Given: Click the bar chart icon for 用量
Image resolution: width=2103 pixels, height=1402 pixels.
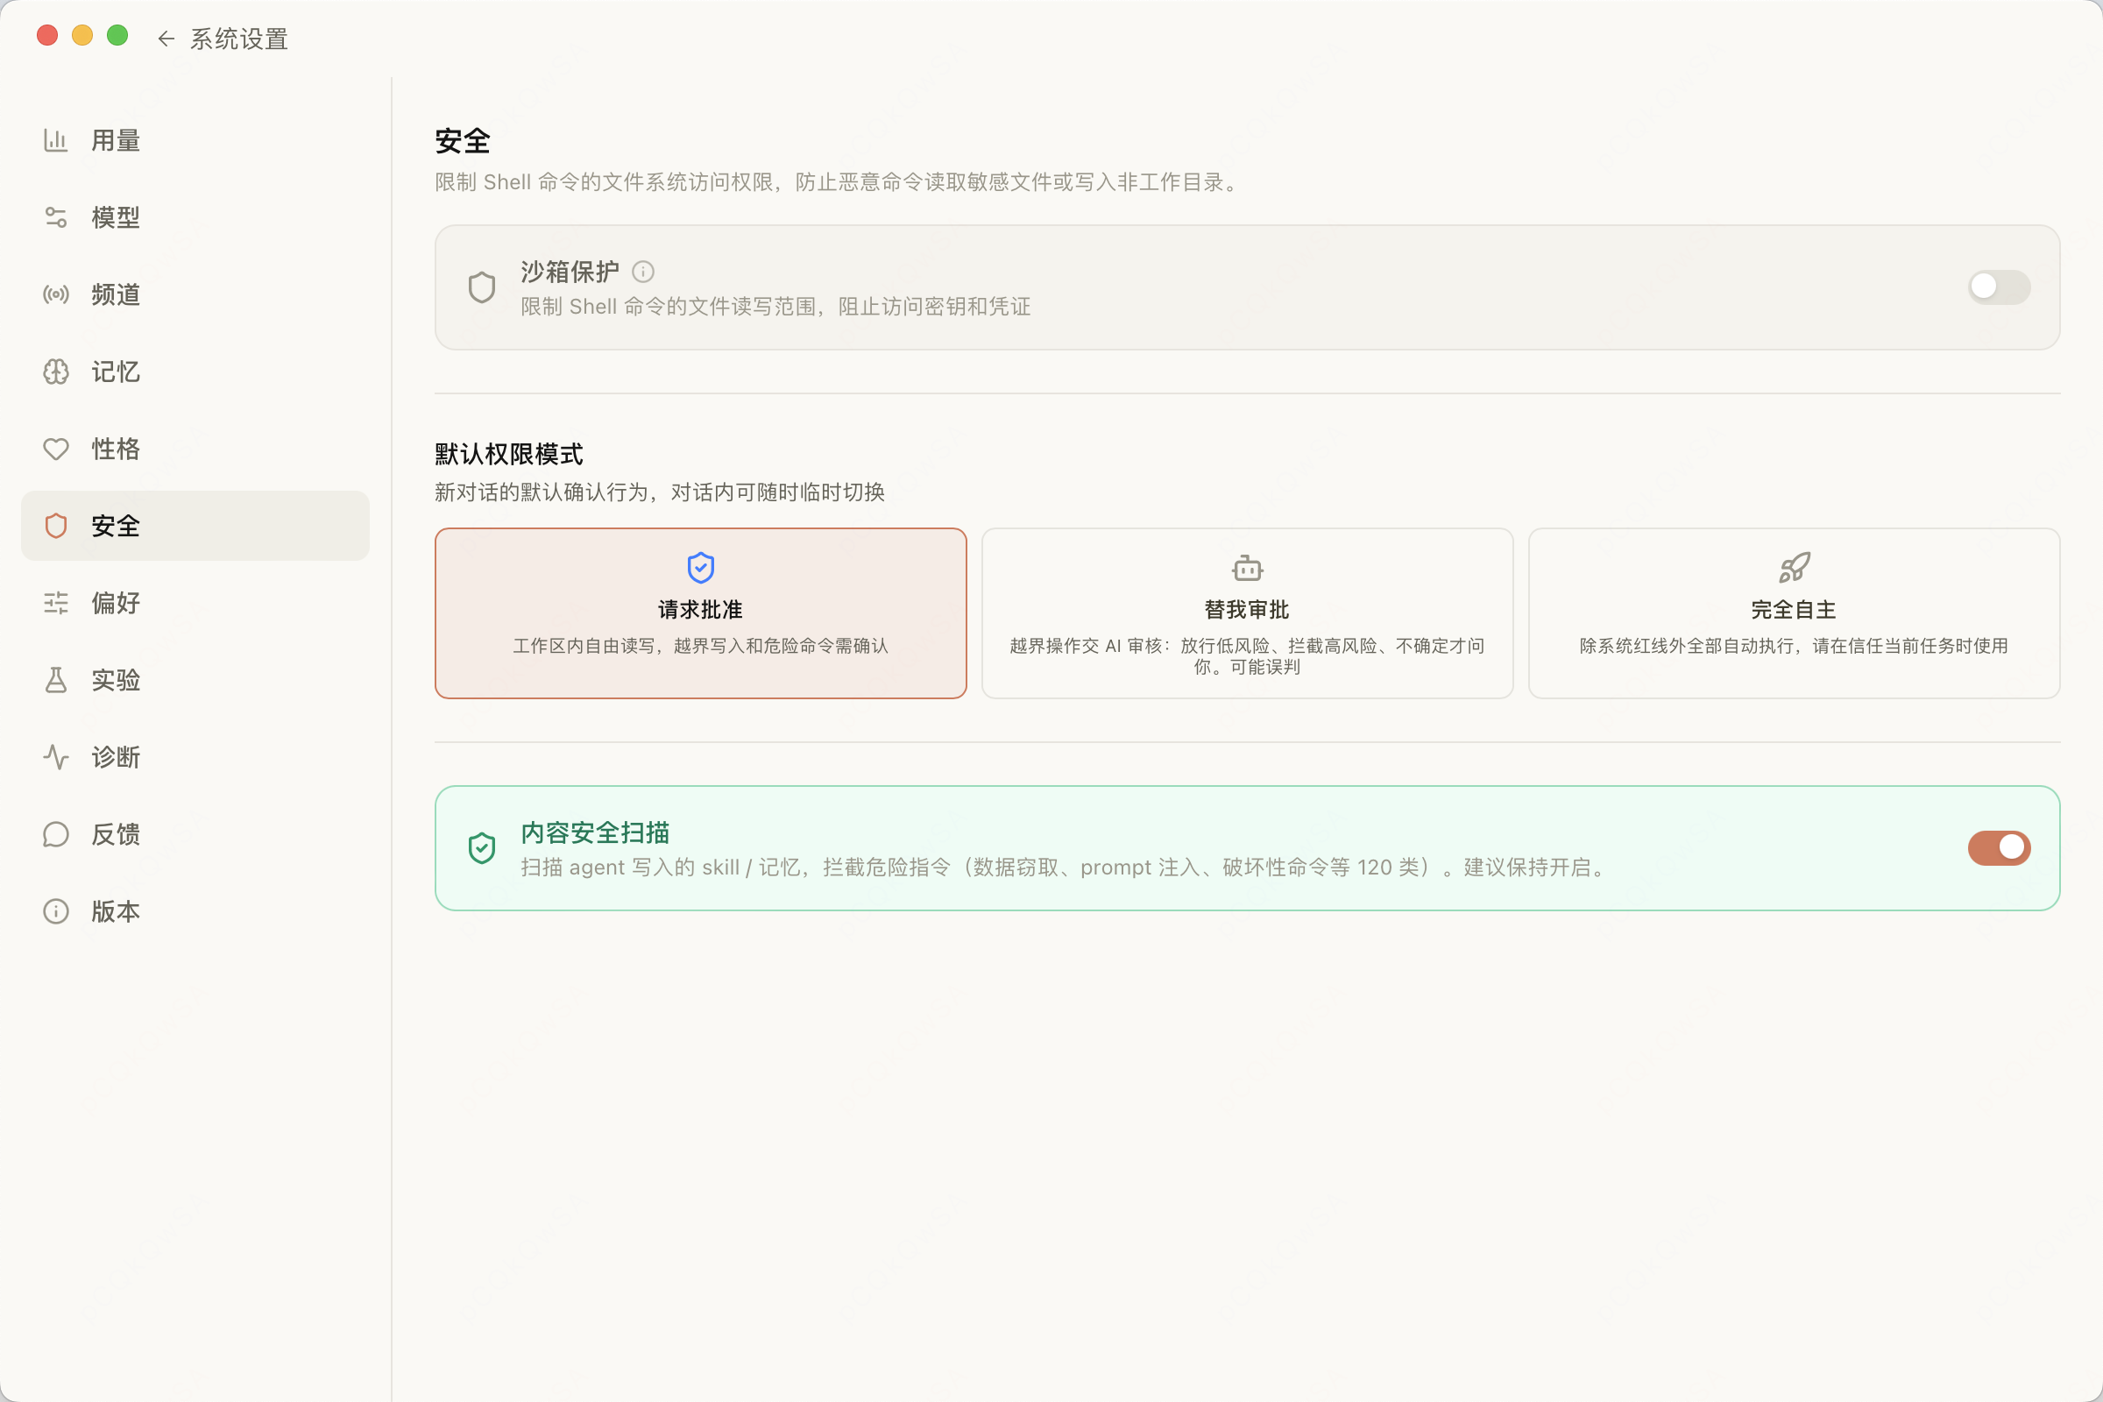Looking at the screenshot, I should coord(55,140).
